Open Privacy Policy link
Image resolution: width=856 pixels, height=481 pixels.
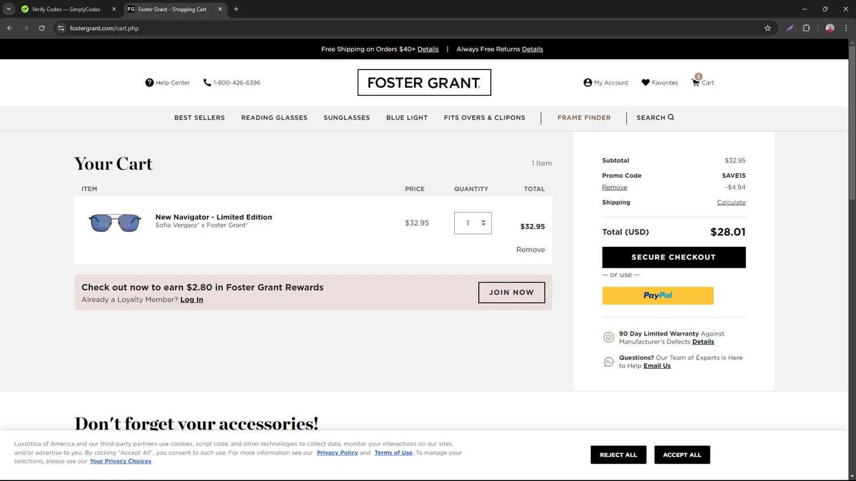pyautogui.click(x=337, y=453)
